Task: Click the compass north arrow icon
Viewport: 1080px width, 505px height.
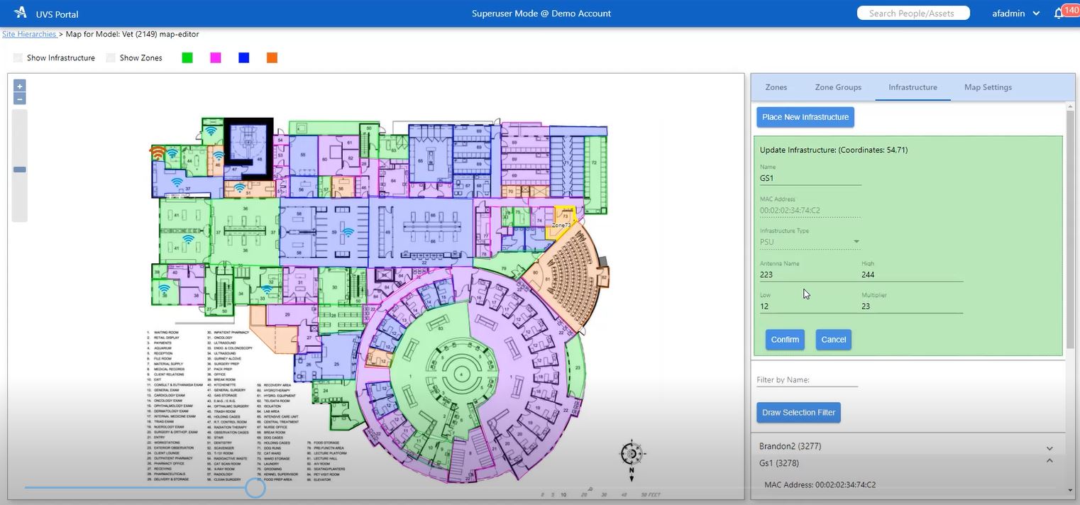Action: click(630, 453)
